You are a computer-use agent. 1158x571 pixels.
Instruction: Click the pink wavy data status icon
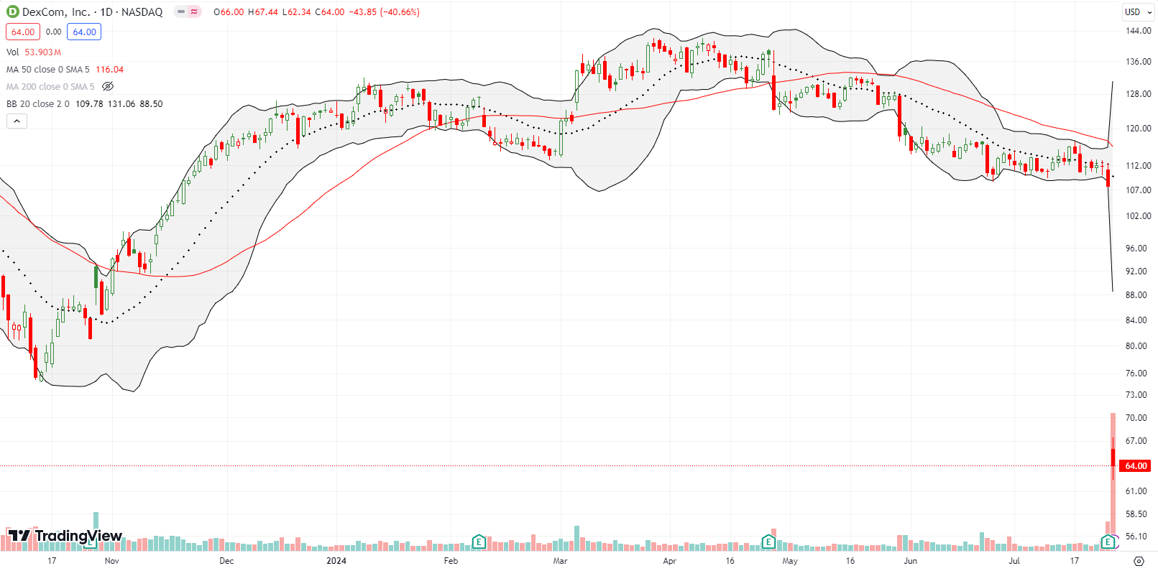click(x=194, y=12)
